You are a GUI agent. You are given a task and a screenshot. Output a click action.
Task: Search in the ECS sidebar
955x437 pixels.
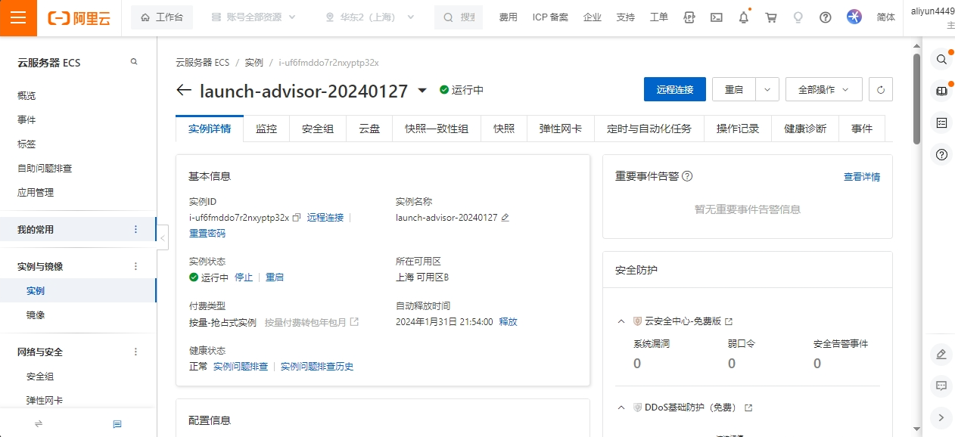(134, 62)
